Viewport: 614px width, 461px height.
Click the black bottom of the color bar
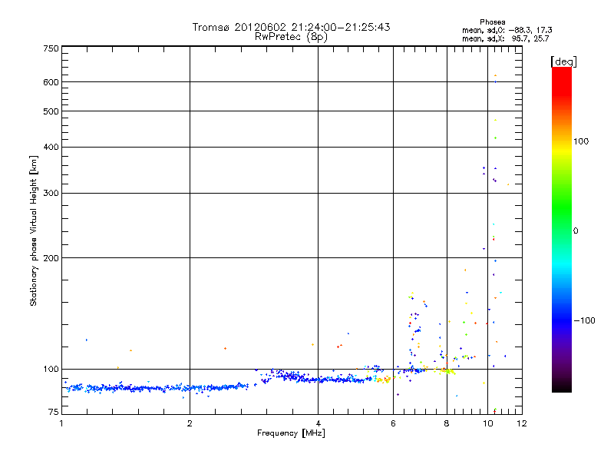tap(562, 386)
